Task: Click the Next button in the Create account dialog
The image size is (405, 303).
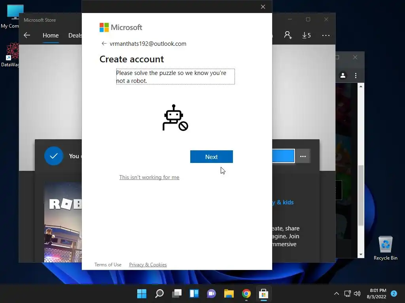Action: click(x=211, y=157)
